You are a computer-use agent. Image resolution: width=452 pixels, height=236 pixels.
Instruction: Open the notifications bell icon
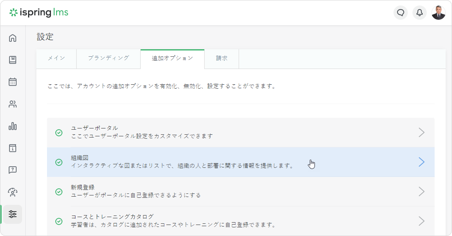click(x=420, y=13)
